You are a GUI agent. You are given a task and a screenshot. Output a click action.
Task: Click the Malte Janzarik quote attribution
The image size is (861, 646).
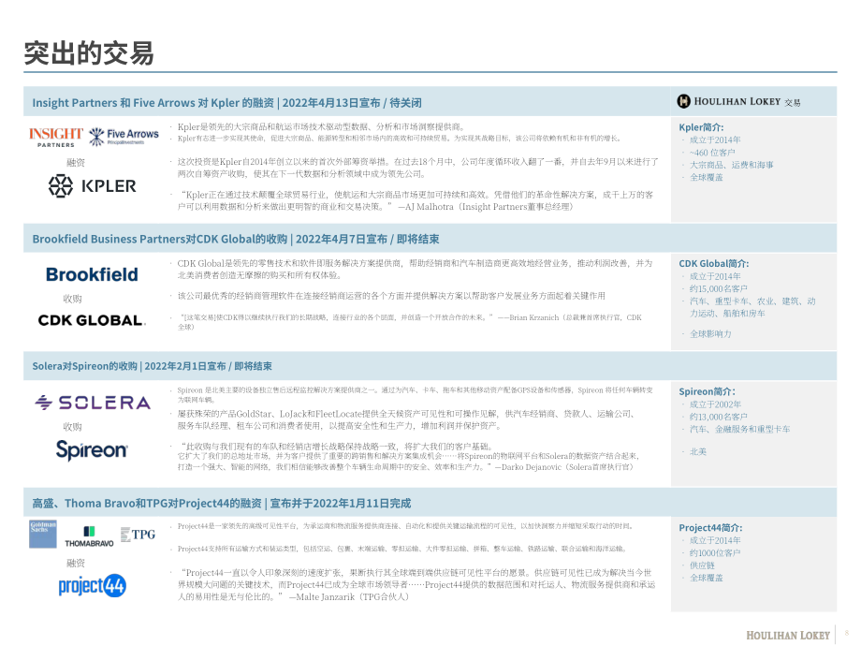349,597
